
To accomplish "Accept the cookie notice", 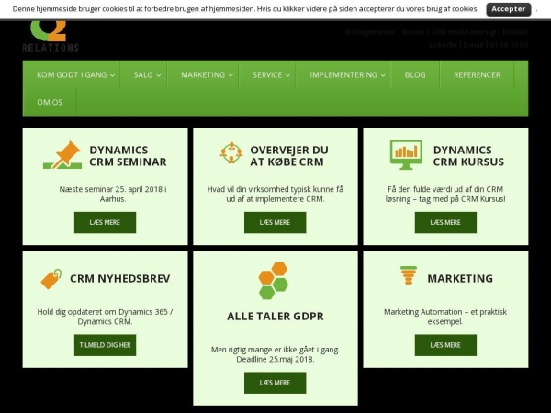I will click(509, 9).
